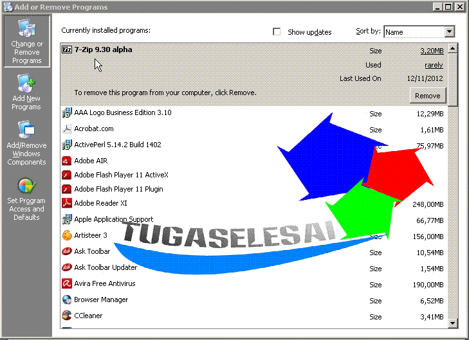
Task: Click the 3,41MB size value
Action: (432, 317)
